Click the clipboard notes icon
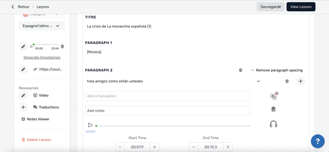The image size is (329, 152). [273, 109]
